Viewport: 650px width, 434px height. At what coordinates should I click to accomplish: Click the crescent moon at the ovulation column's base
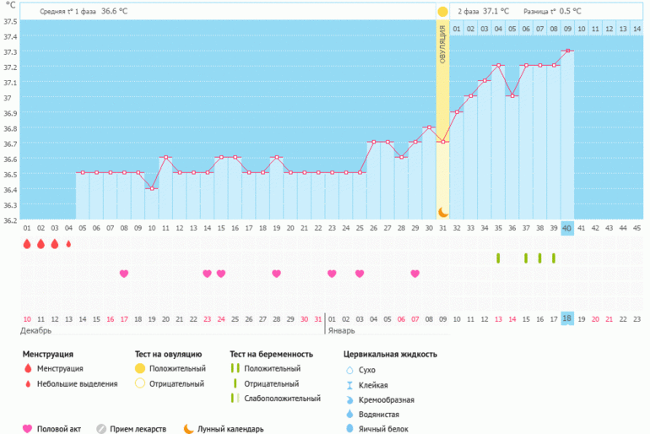[442, 212]
